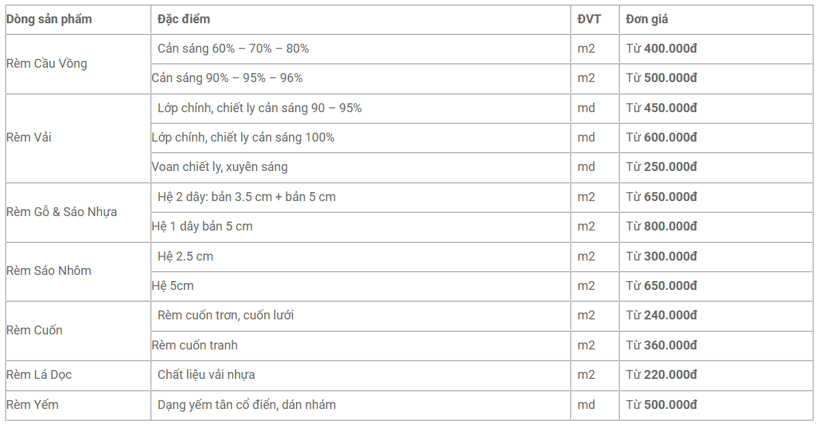The height and width of the screenshot is (424, 817).
Task: Select the 'Rèm Vải' product cell
Action: pyautogui.click(x=29, y=137)
